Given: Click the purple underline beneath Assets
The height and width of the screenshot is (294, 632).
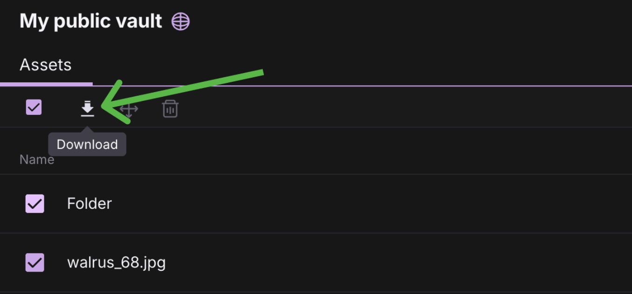Looking at the screenshot, I should tap(47, 84).
